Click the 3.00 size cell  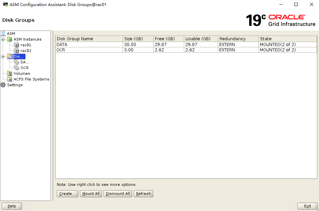pos(138,50)
